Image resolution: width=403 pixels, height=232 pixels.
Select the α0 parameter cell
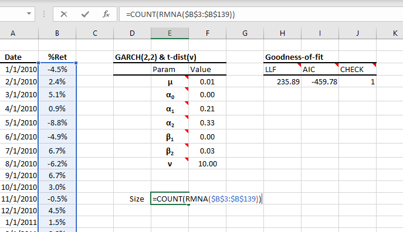[170, 94]
